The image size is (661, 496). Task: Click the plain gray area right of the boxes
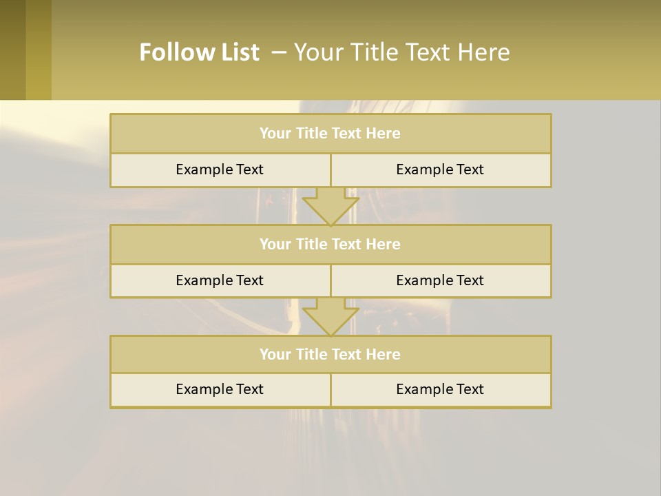point(606,276)
